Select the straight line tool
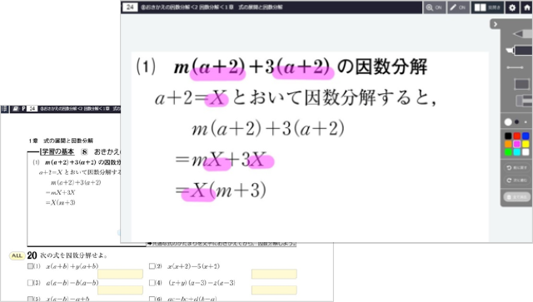This screenshot has height=302, width=533. pos(515,67)
